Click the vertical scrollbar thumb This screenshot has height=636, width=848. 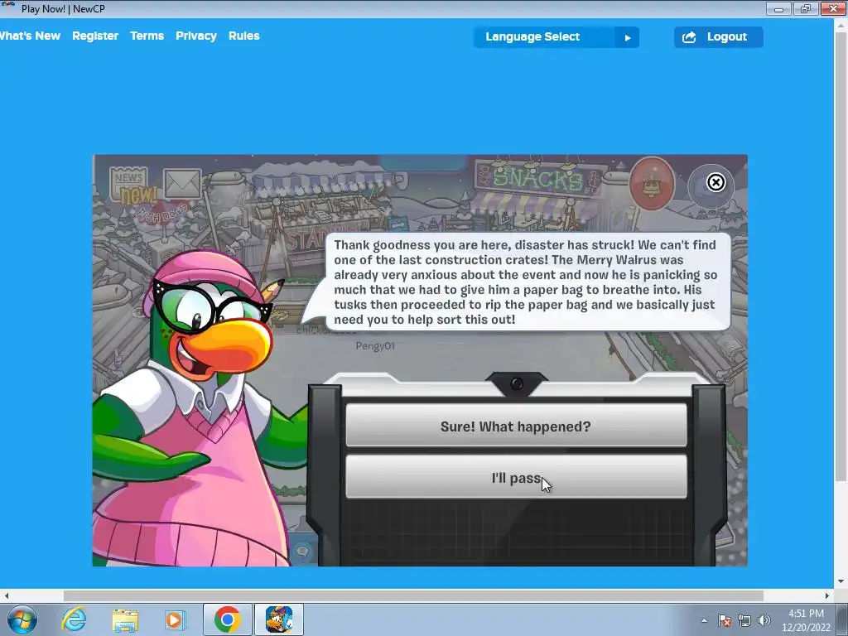point(841,257)
